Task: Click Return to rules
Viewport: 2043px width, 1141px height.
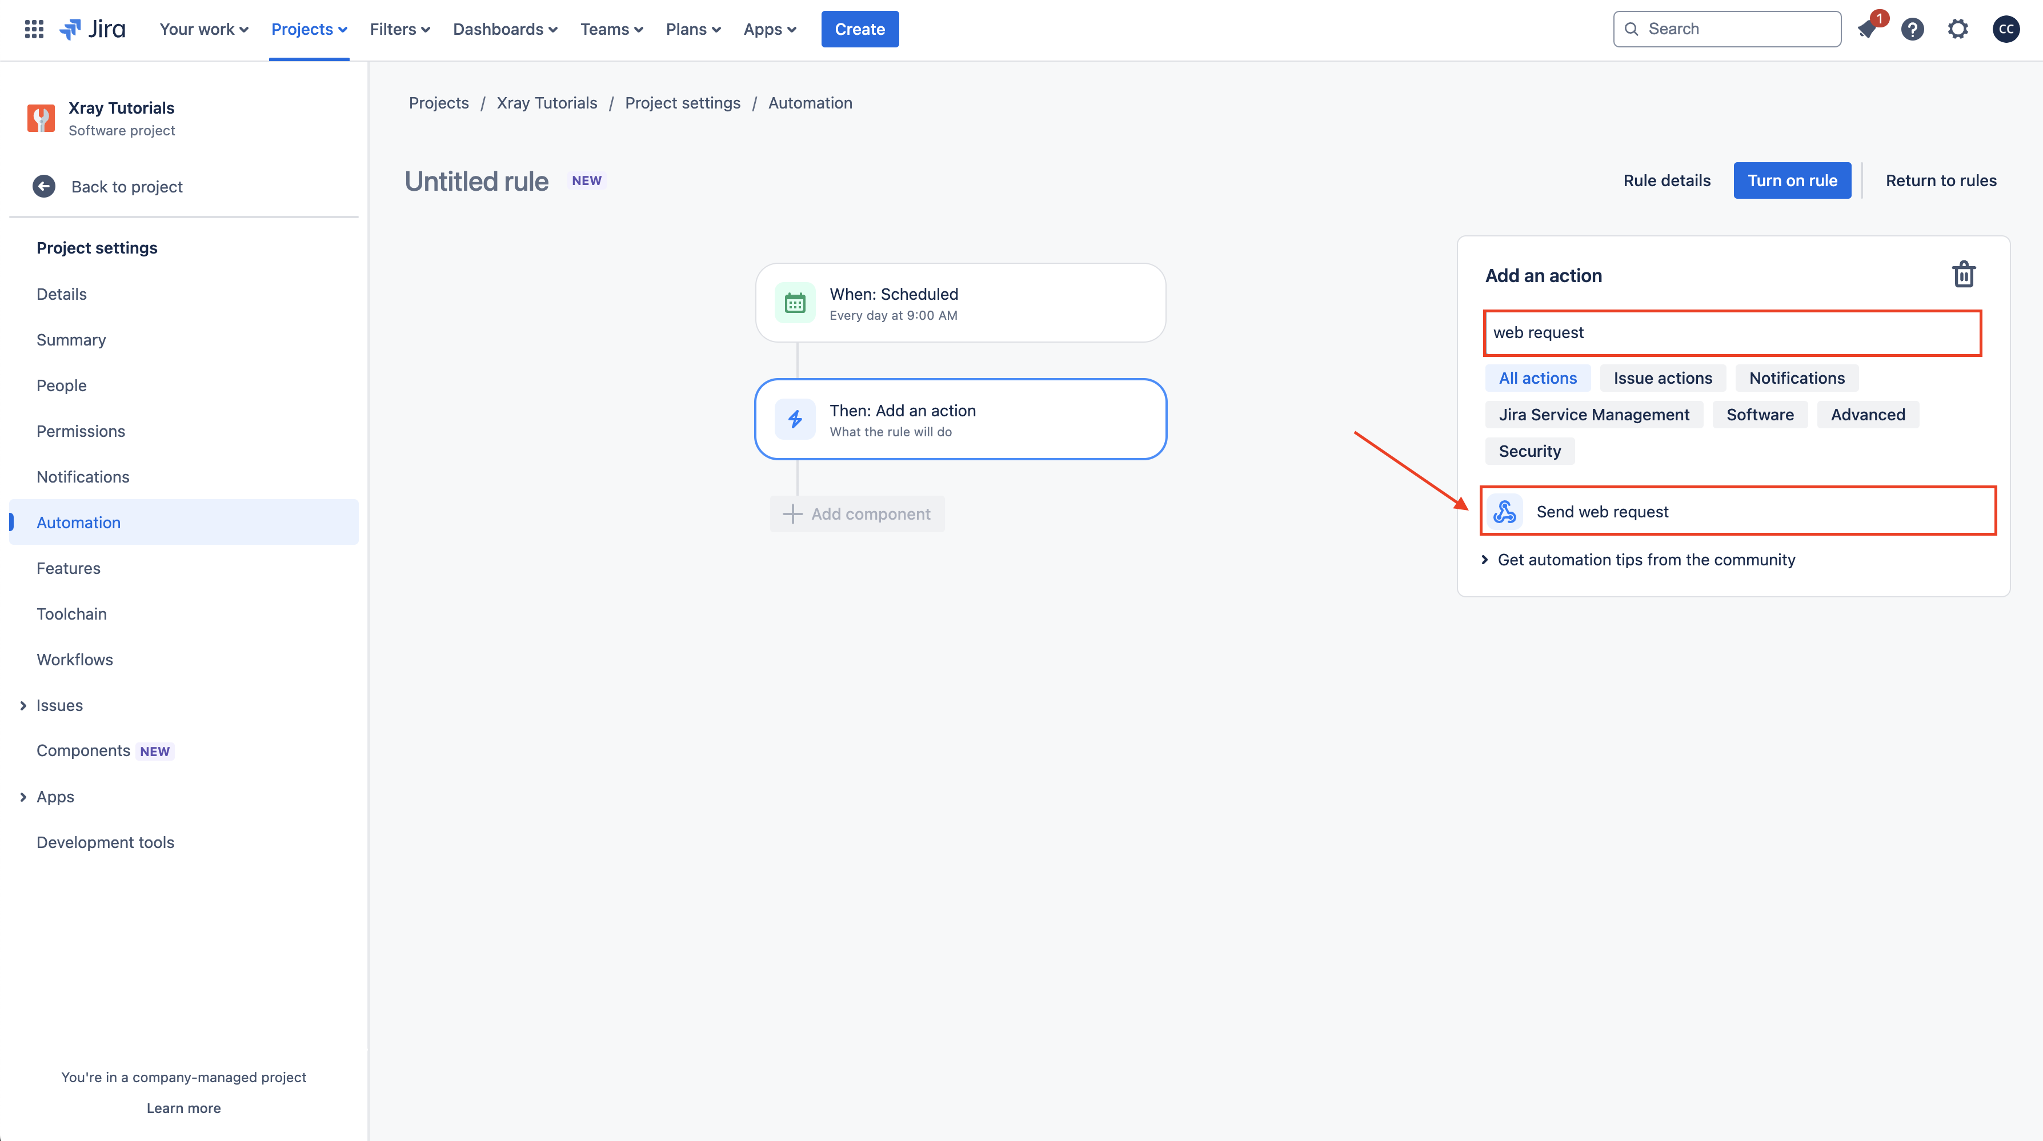Action: point(1941,181)
